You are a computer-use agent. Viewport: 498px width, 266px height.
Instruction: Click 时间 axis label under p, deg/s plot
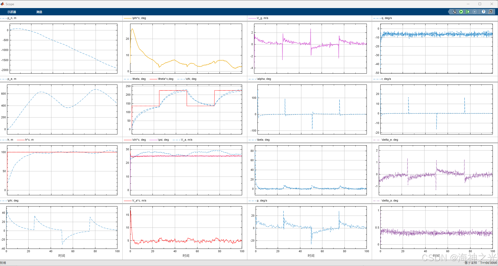coord(311,256)
